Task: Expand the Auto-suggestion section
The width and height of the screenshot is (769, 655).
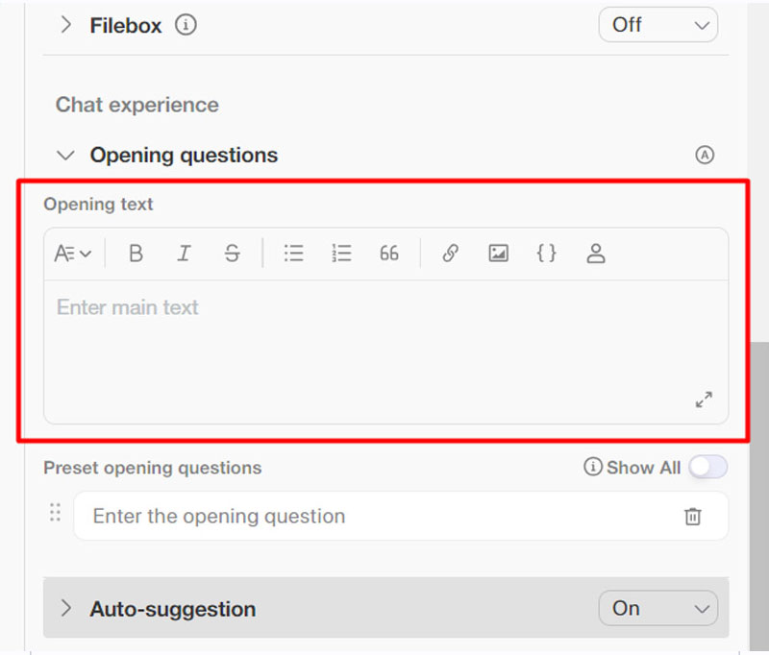Action: click(x=65, y=608)
